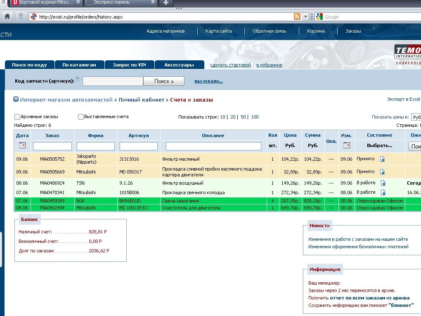The image size is (421, 316).
Task: Click cancel icon for order MAi0505669
Action: pyautogui.click(x=382, y=172)
